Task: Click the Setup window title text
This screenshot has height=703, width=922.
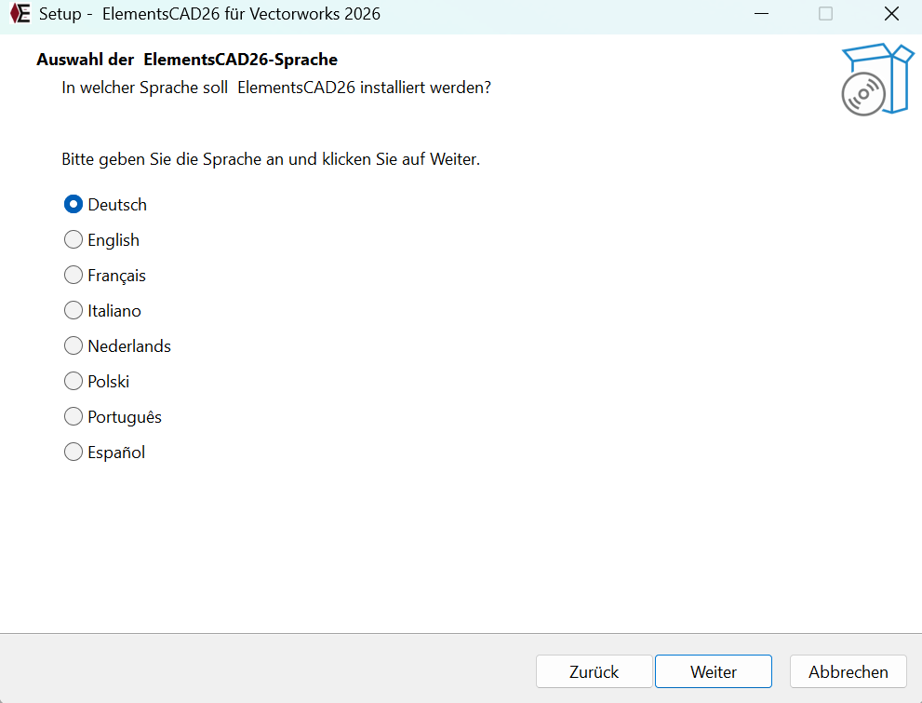Action: [x=209, y=14]
